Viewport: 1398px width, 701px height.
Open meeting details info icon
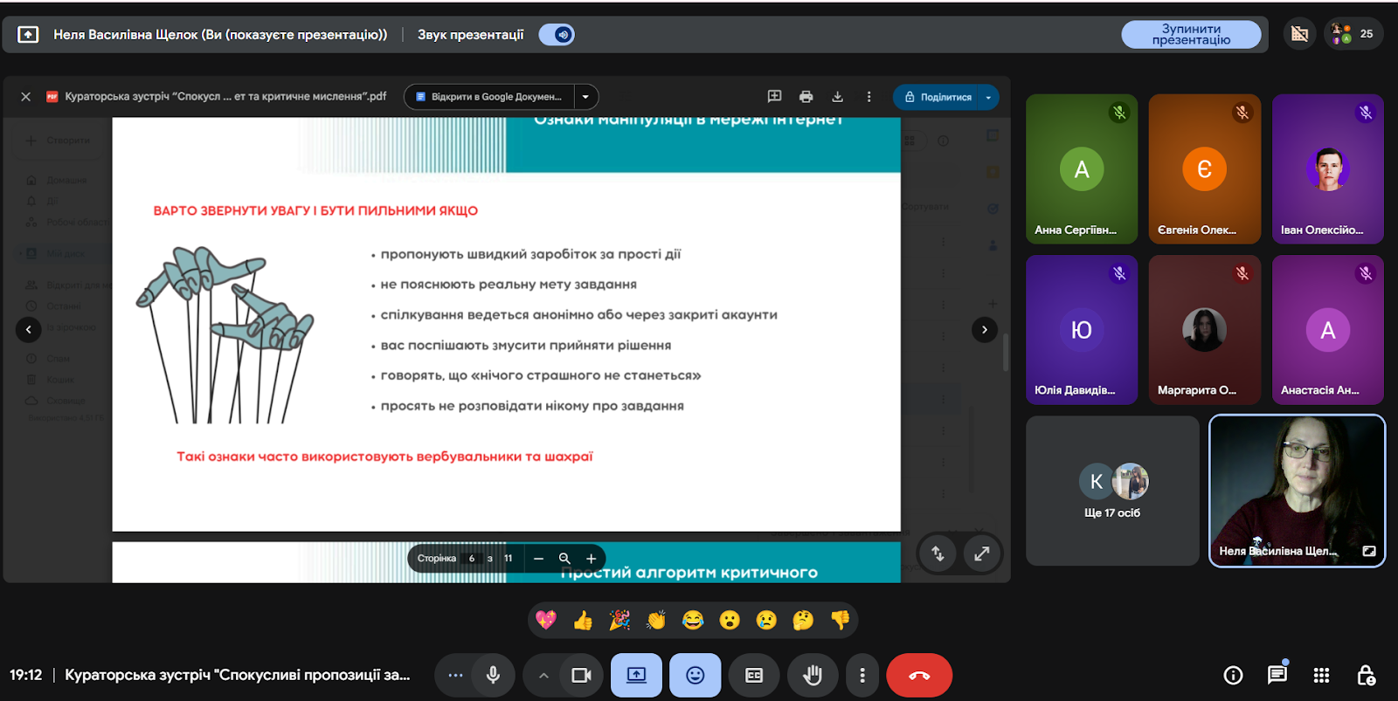point(1233,675)
